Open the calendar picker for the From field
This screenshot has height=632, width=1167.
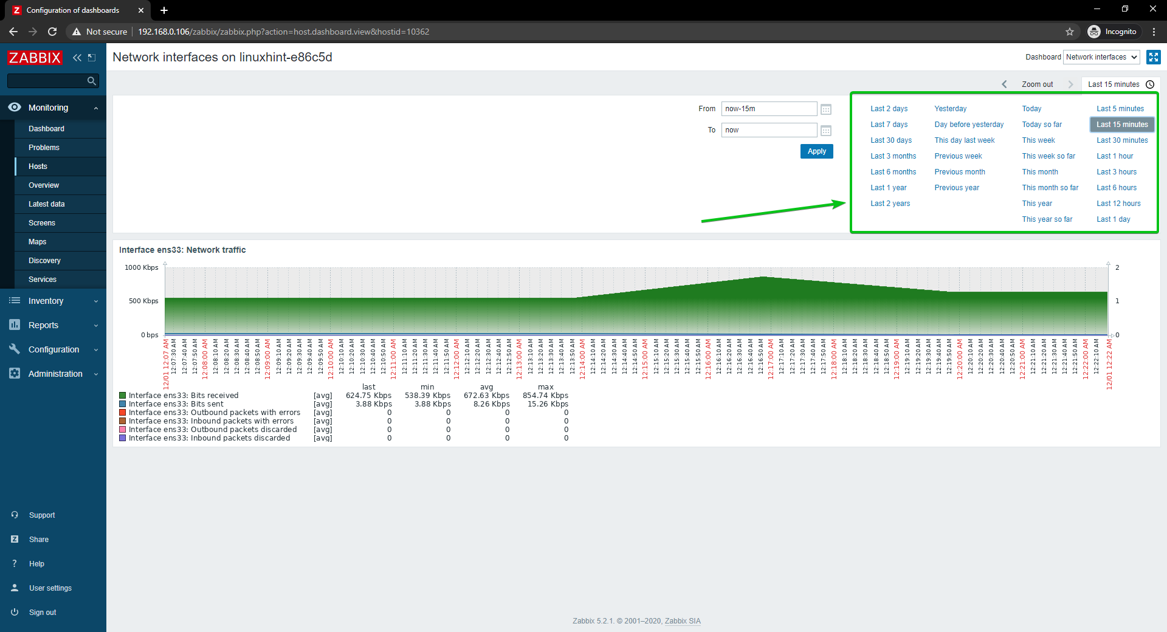pos(826,109)
